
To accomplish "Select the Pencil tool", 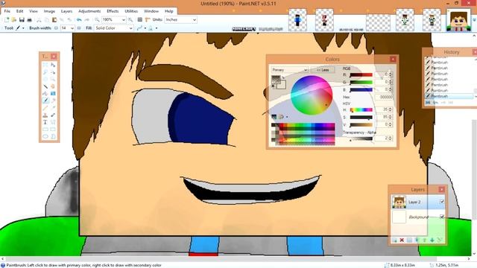I will point(45,108).
